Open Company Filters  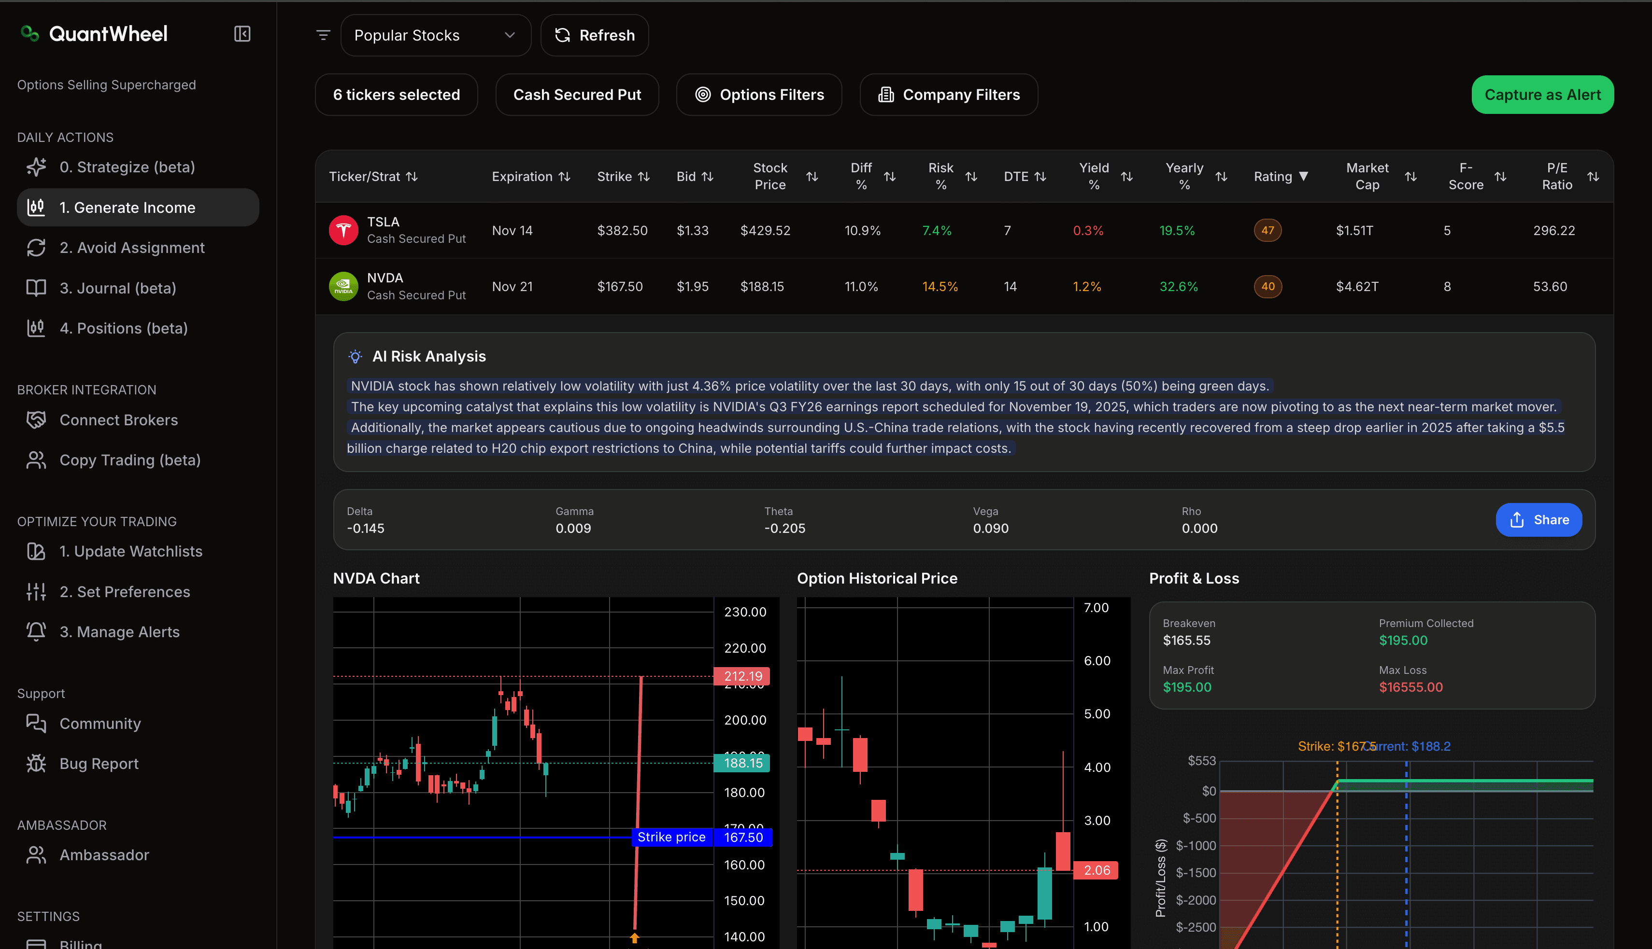coord(949,95)
